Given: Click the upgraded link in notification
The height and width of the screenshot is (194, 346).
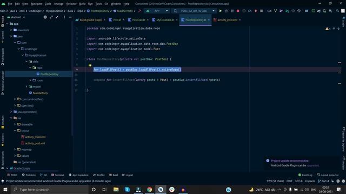Looking at the screenshot, I should (x=312, y=165).
